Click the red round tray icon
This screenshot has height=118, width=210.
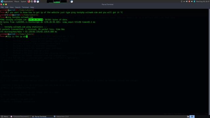point(189,1)
